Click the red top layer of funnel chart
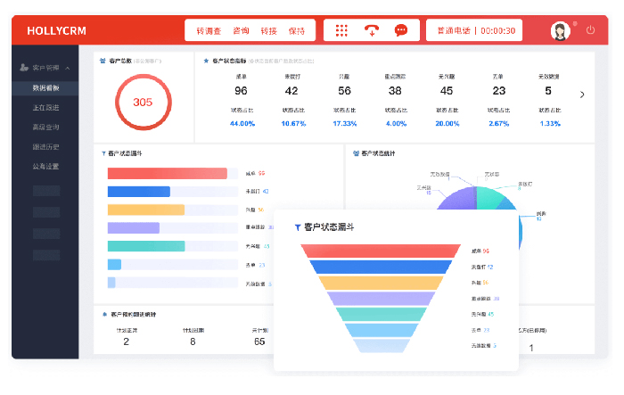The image size is (624, 395). tap(383, 251)
